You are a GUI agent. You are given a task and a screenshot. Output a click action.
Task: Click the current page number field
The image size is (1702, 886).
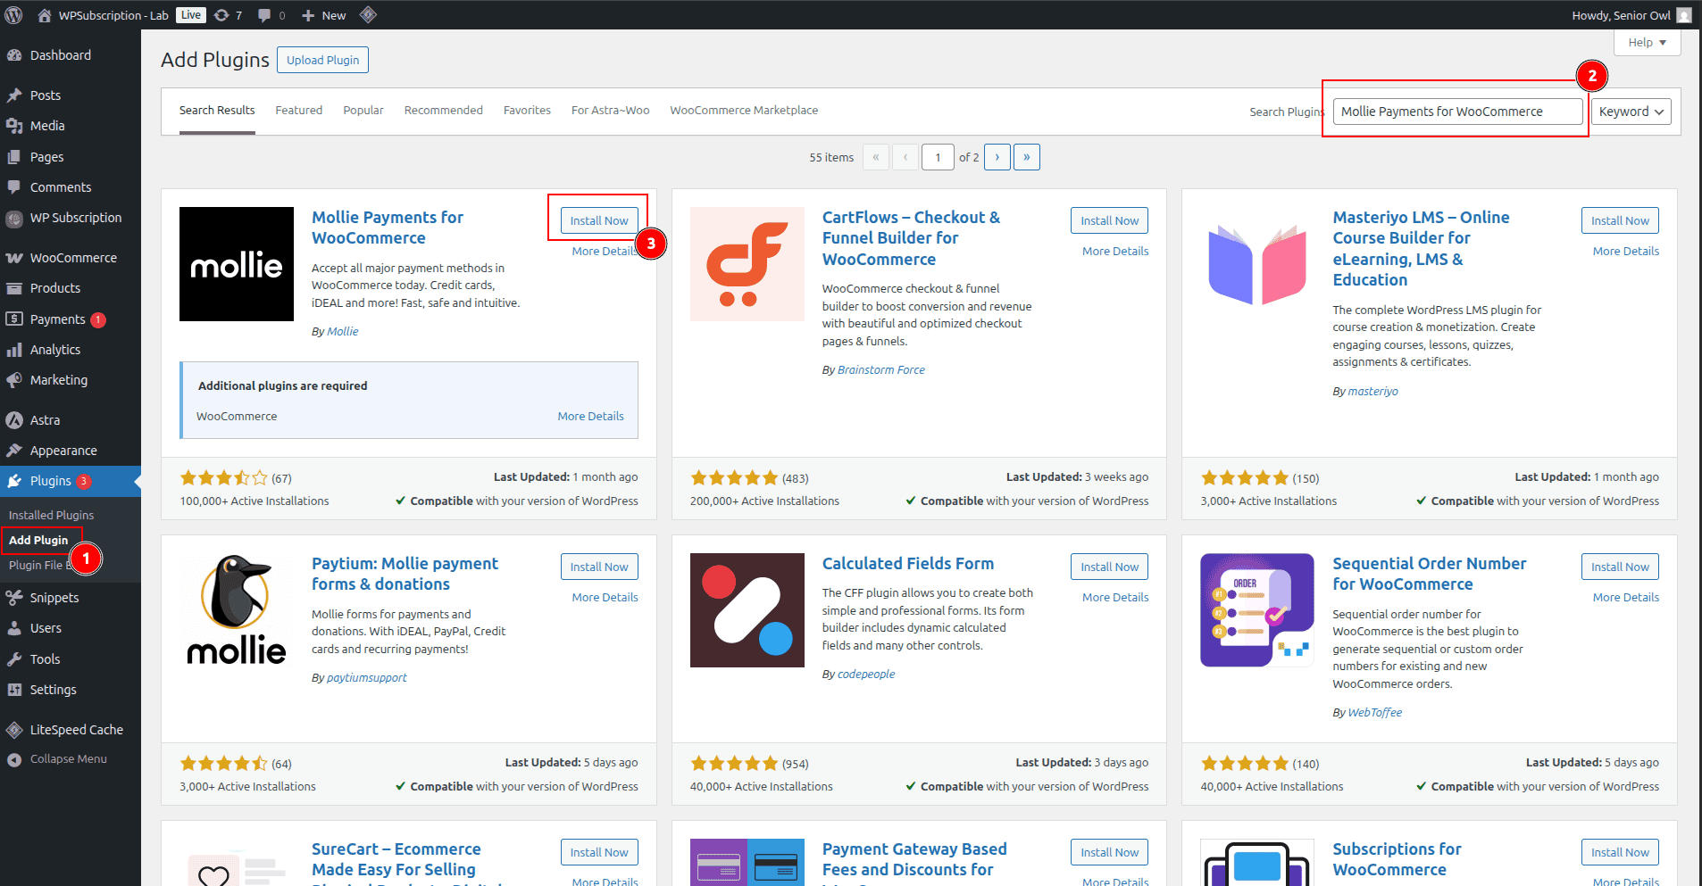(x=938, y=157)
